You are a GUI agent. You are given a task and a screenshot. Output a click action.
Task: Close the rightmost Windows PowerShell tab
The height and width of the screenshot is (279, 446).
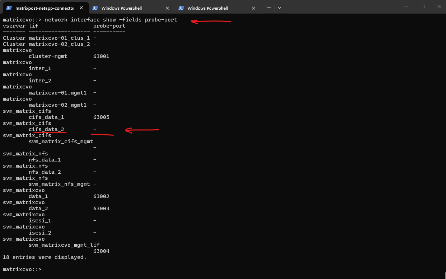(253, 8)
